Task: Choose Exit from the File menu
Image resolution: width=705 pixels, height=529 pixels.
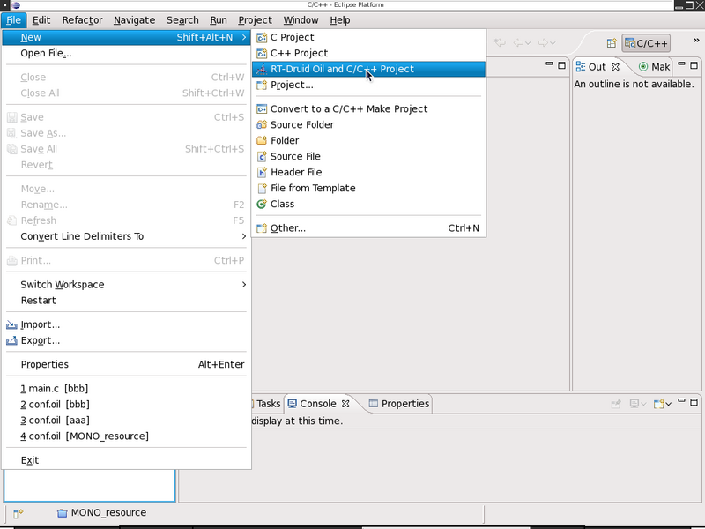Action: tap(126, 460)
